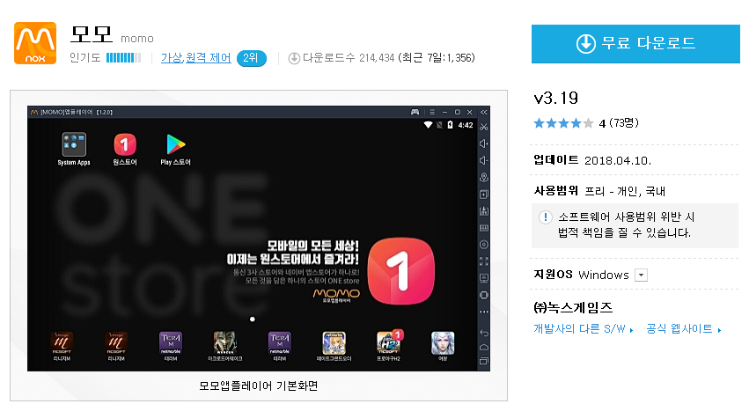The image size is (749, 404).
Task: Click the Momo Nox app logo
Action: tap(35, 43)
